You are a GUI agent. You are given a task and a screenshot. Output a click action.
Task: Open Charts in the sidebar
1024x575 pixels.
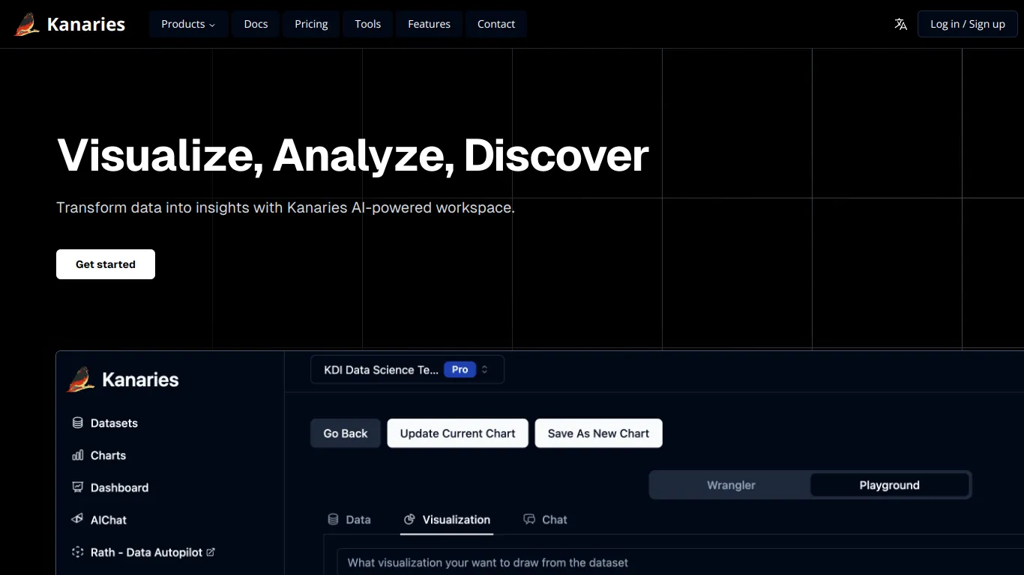point(108,455)
